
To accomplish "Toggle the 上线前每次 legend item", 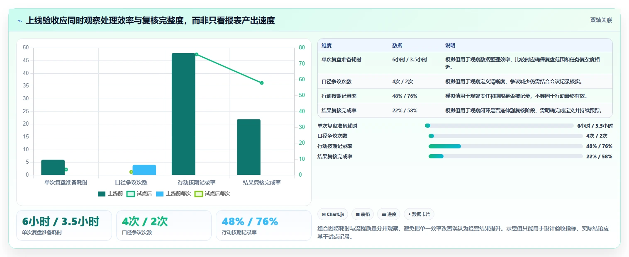I will (173, 194).
